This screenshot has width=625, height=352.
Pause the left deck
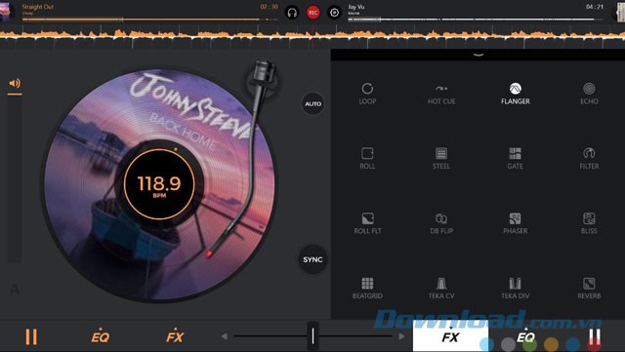[x=31, y=336]
